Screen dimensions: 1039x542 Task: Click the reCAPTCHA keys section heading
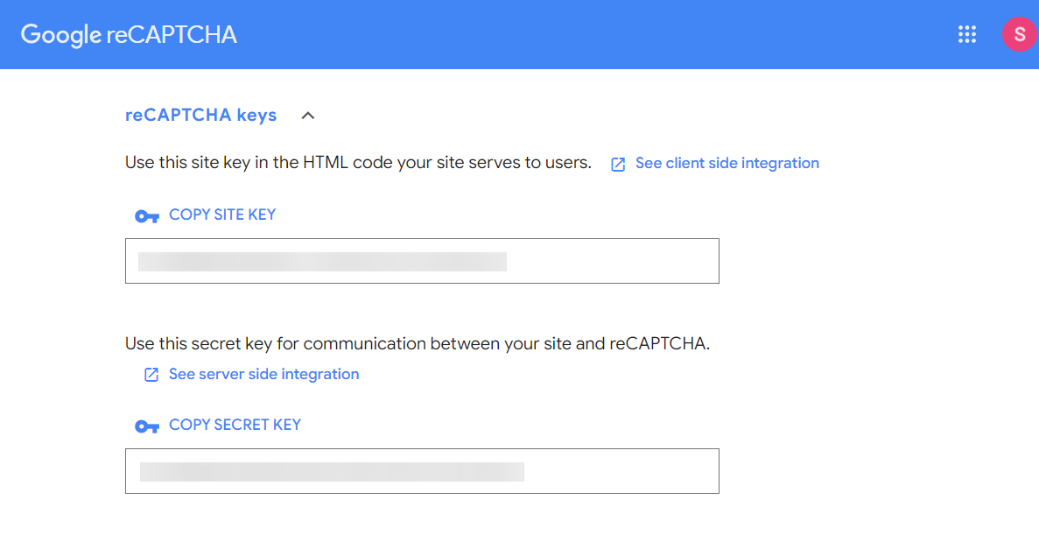pos(200,116)
